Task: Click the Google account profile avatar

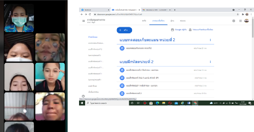Action: [x=247, y=21]
